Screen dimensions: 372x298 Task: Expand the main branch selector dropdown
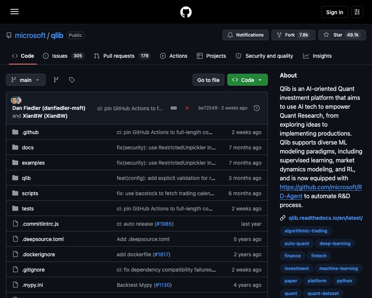coord(26,80)
